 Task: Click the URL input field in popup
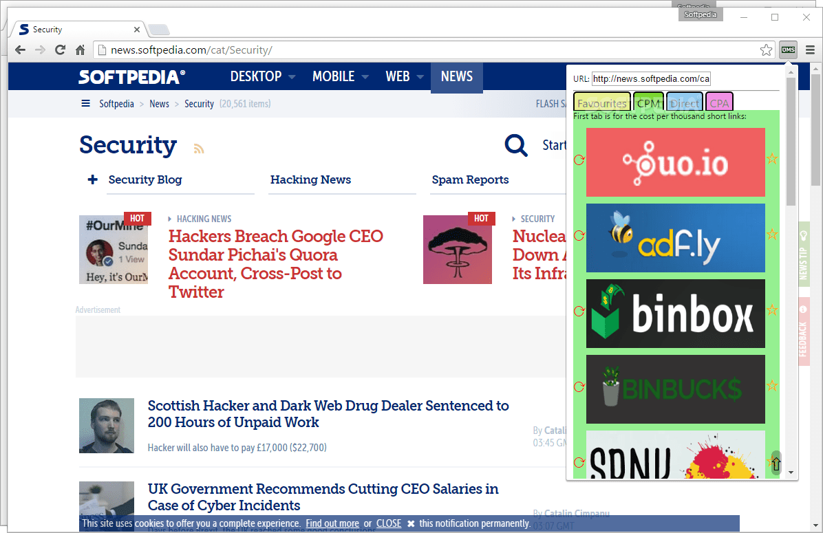pos(651,78)
